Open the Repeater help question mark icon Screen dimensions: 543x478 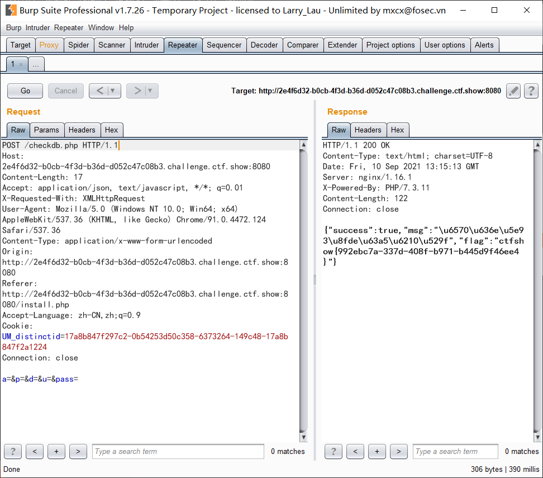coord(531,91)
